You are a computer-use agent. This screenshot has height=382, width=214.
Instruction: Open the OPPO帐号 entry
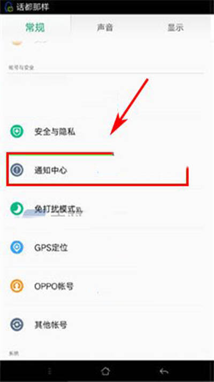pos(107,286)
